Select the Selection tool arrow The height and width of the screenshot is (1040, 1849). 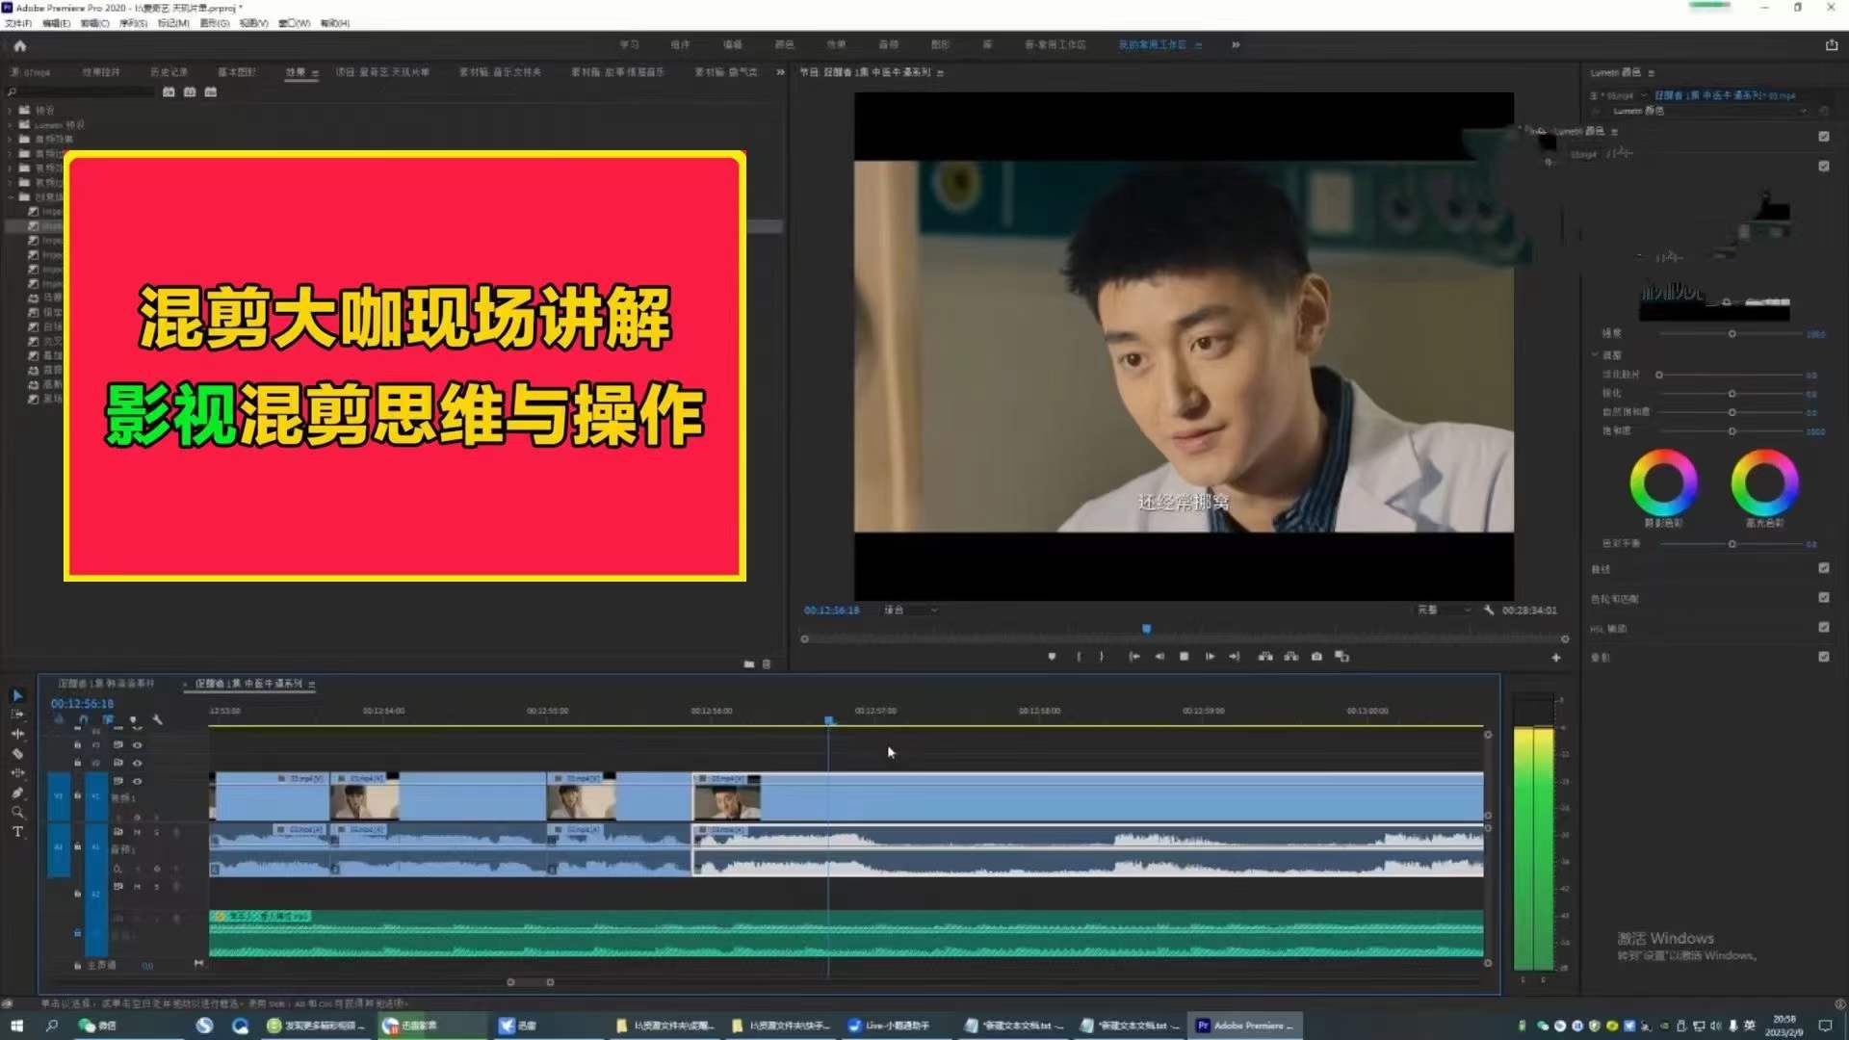coord(17,695)
